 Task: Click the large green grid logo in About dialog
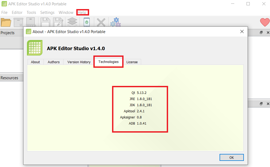(35, 48)
